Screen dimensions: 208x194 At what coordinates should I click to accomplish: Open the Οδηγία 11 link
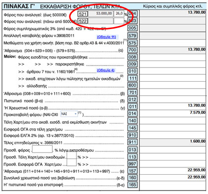[106, 37]
